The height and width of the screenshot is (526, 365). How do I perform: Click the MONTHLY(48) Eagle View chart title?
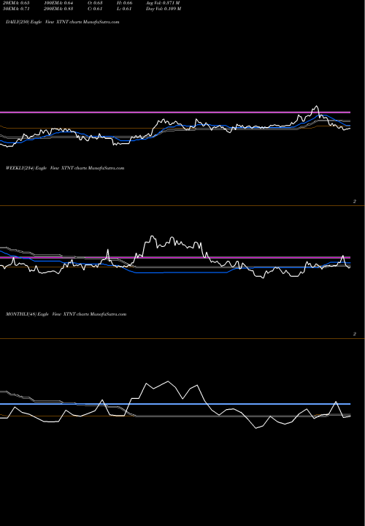tap(66, 314)
